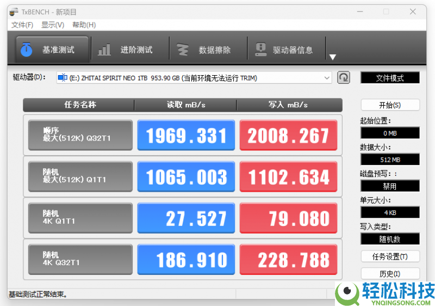Click the read result 1065.003
The width and height of the screenshot is (435, 306).
click(x=186, y=176)
